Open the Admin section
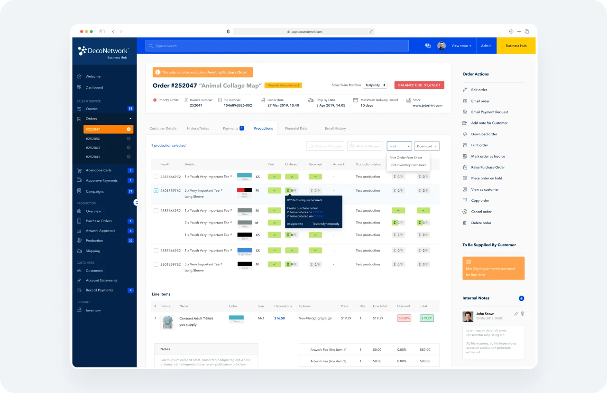This screenshot has width=607, height=393. [x=486, y=46]
